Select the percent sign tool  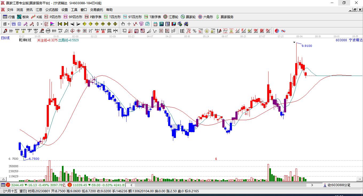coord(195,31)
